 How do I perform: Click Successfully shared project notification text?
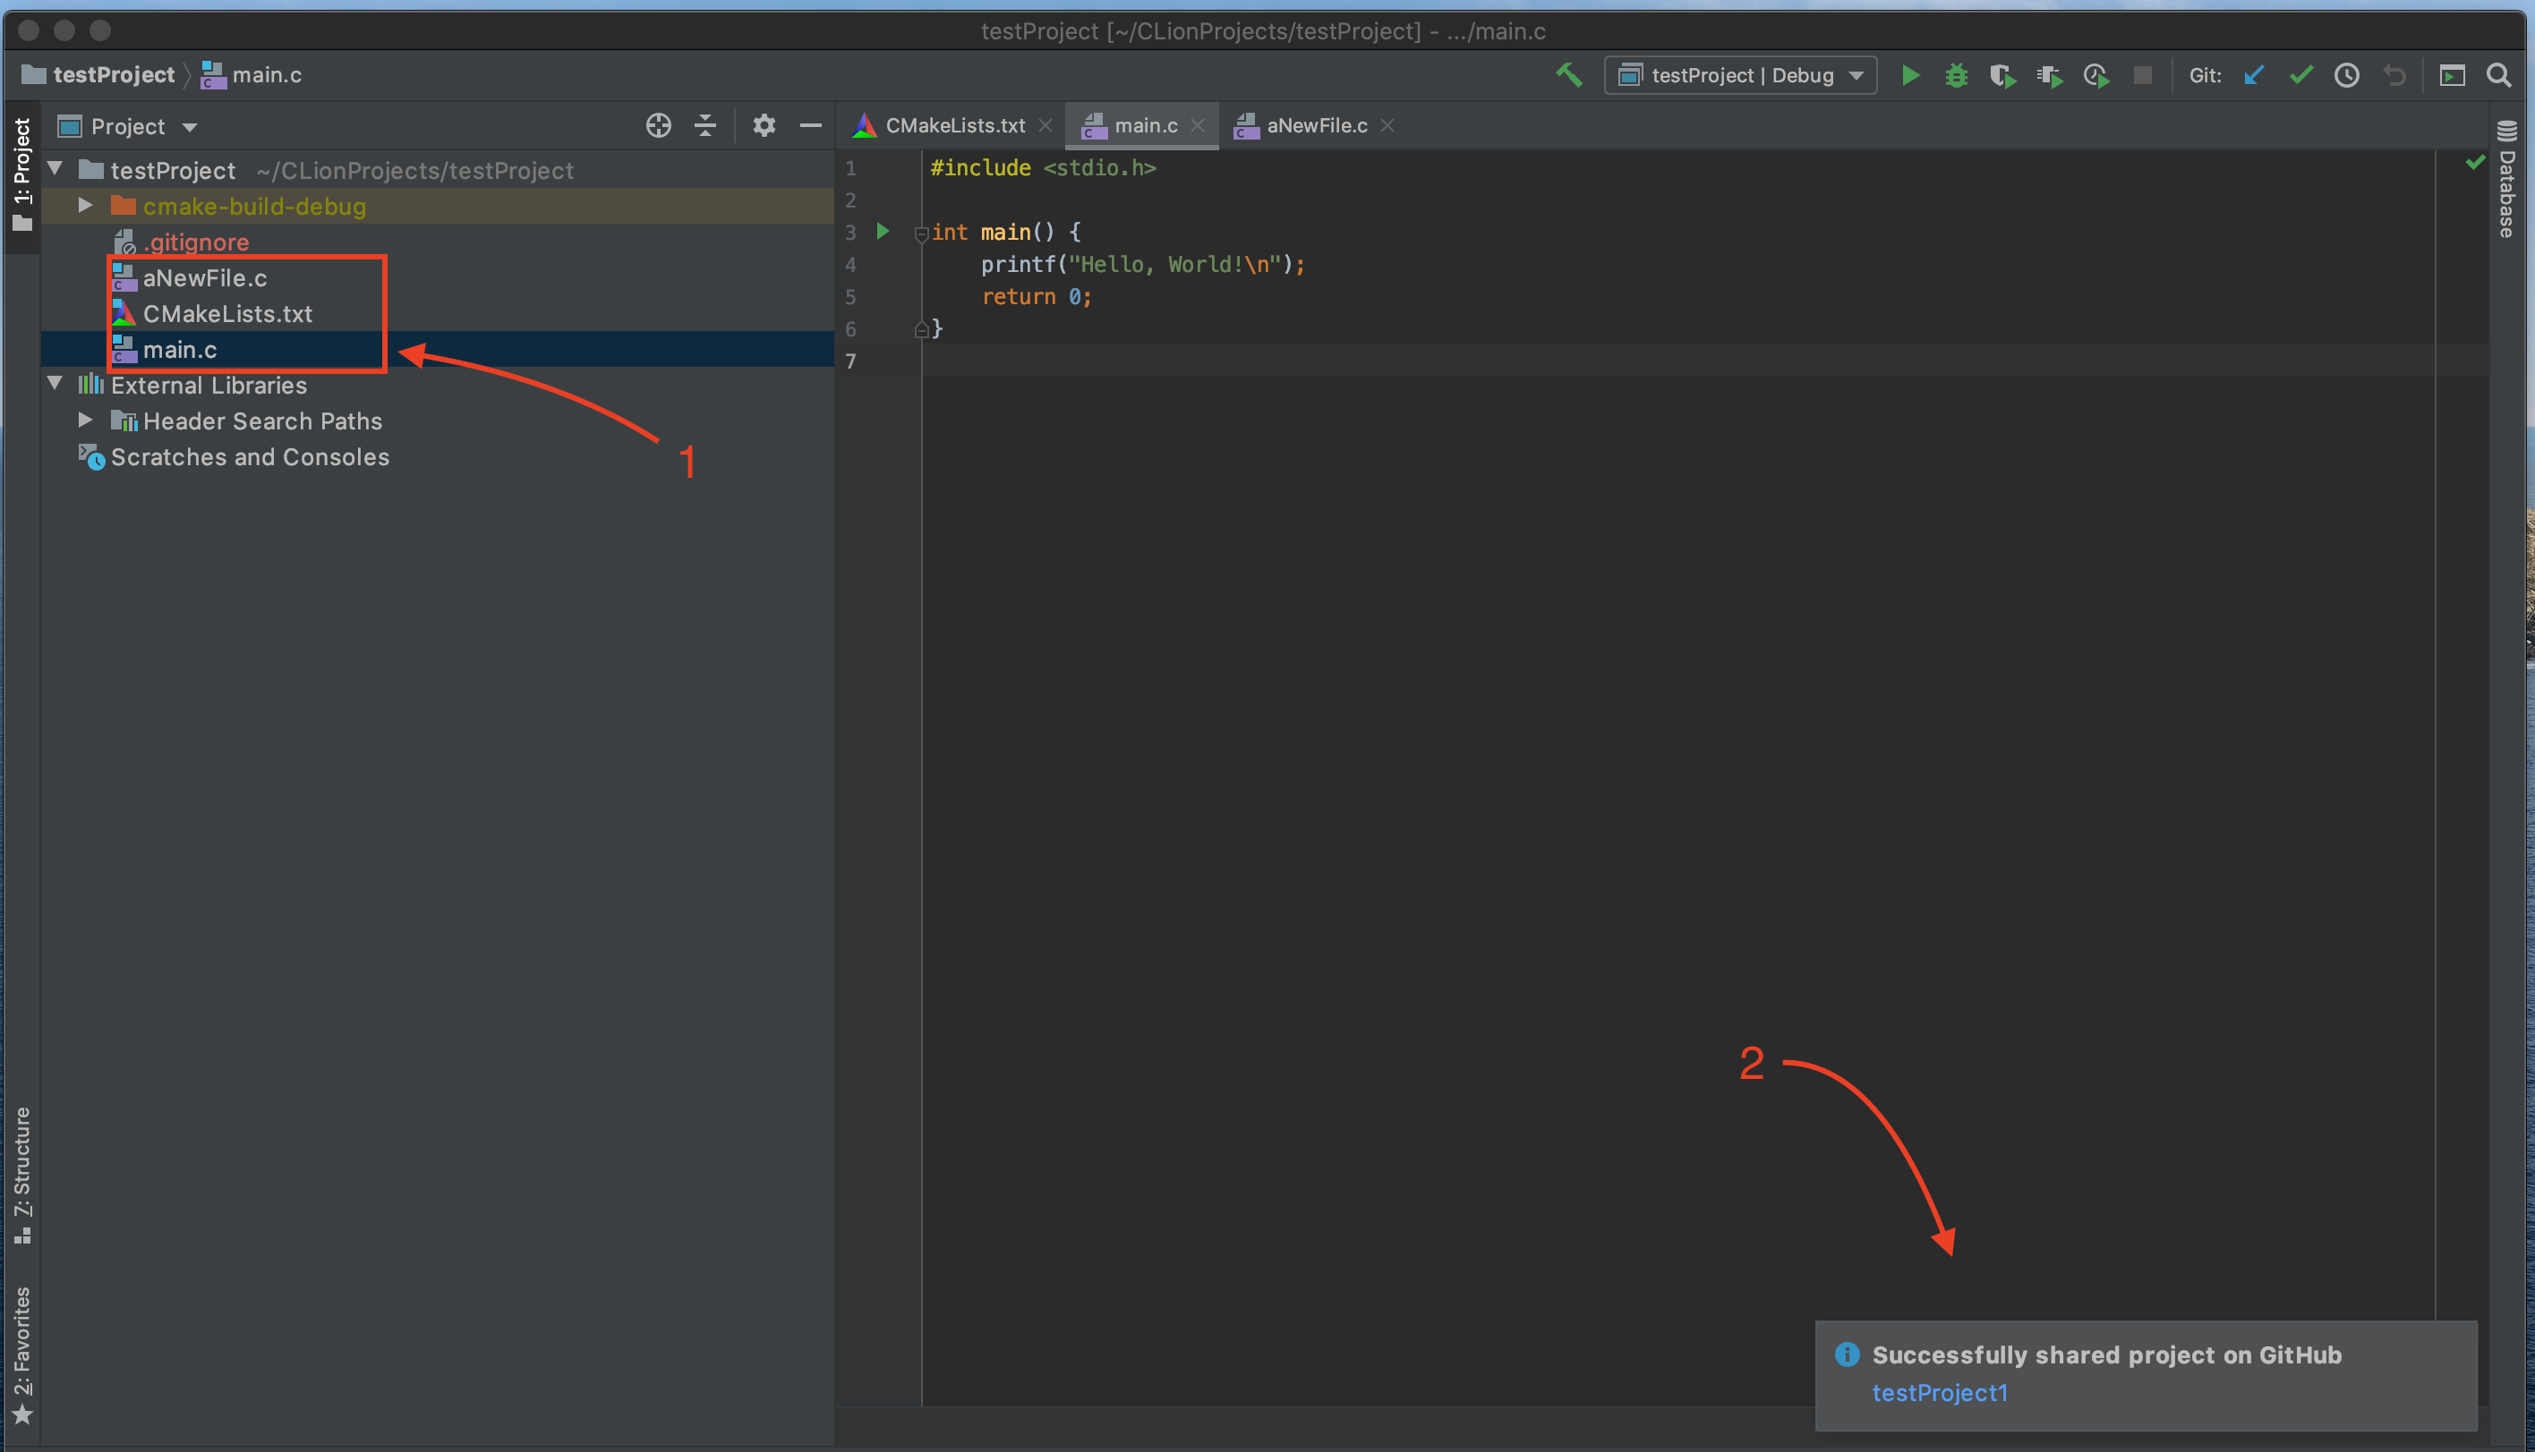click(2106, 1354)
